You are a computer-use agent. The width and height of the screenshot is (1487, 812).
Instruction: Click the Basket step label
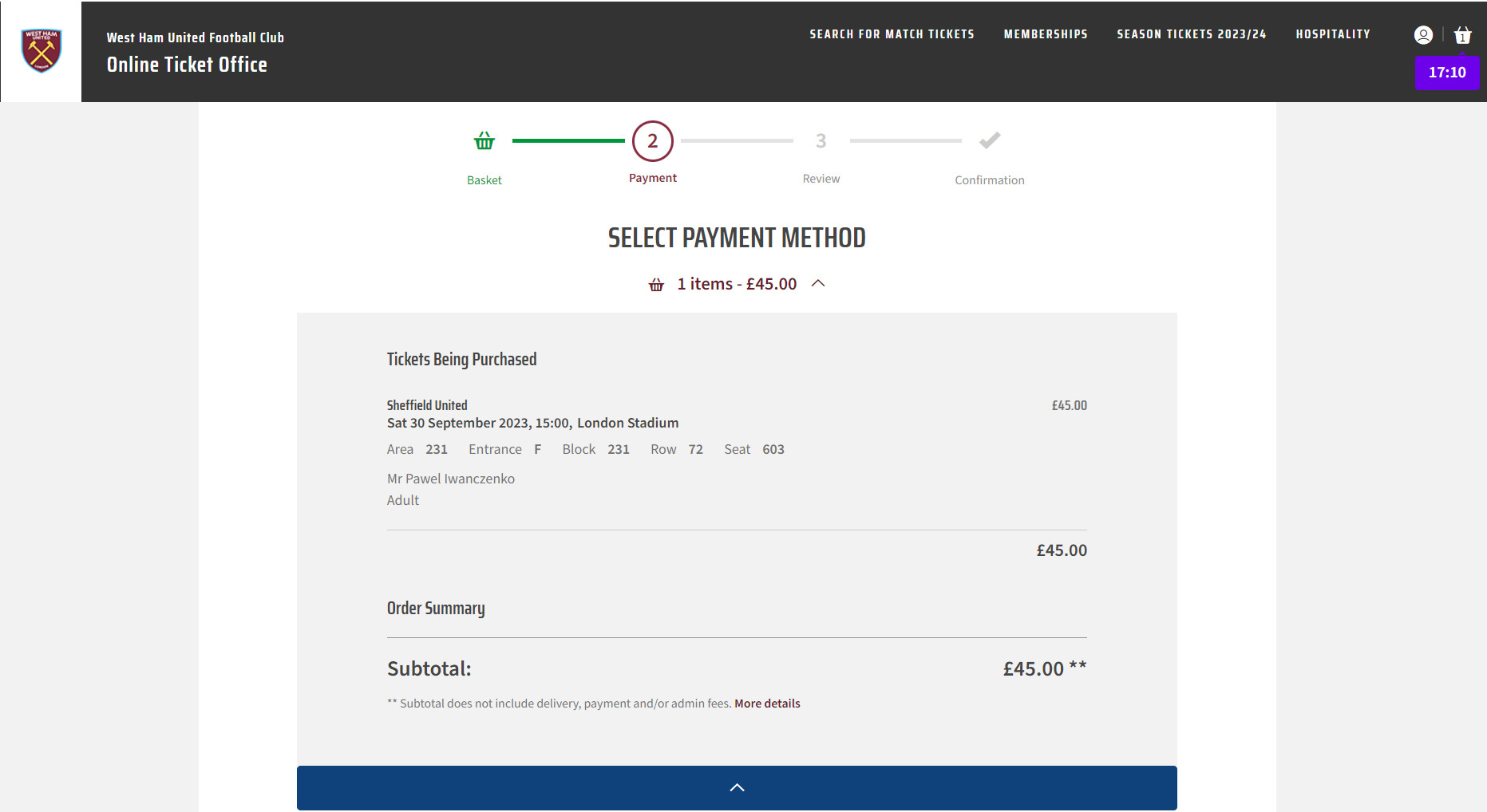[x=484, y=180]
